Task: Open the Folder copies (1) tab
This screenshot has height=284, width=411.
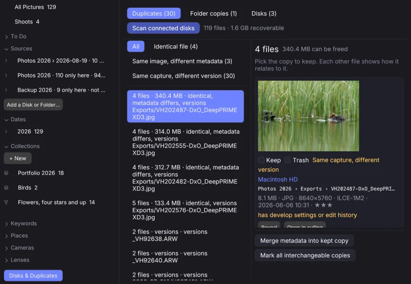Action: [x=214, y=13]
